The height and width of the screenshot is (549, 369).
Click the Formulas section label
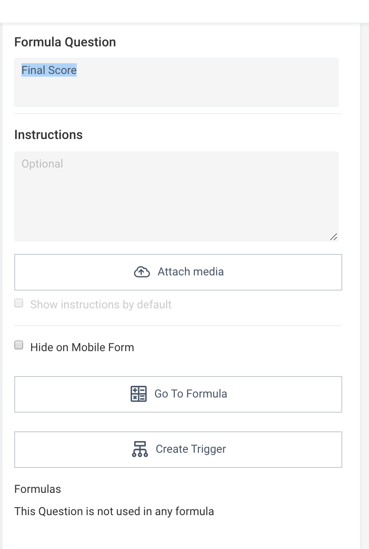[x=37, y=489]
